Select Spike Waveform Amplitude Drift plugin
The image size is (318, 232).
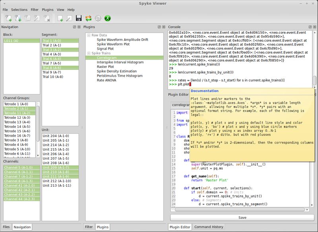[x=122, y=39]
